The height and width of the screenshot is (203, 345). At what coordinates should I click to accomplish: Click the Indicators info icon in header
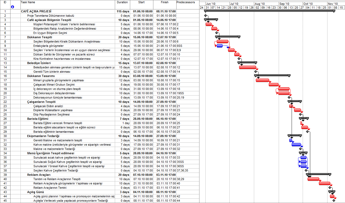coord(12,7)
